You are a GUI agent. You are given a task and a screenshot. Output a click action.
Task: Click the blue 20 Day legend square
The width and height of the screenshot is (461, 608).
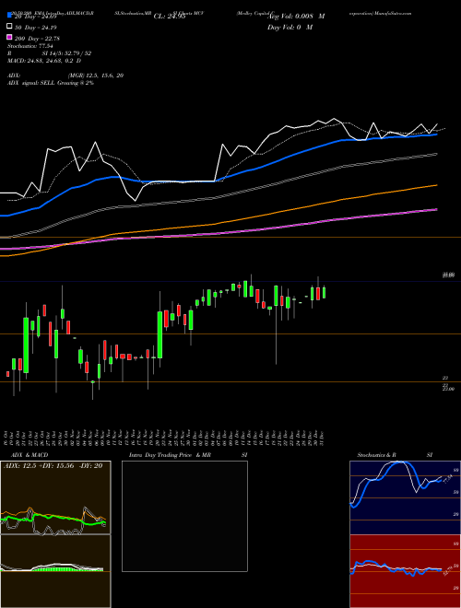coord(10,16)
